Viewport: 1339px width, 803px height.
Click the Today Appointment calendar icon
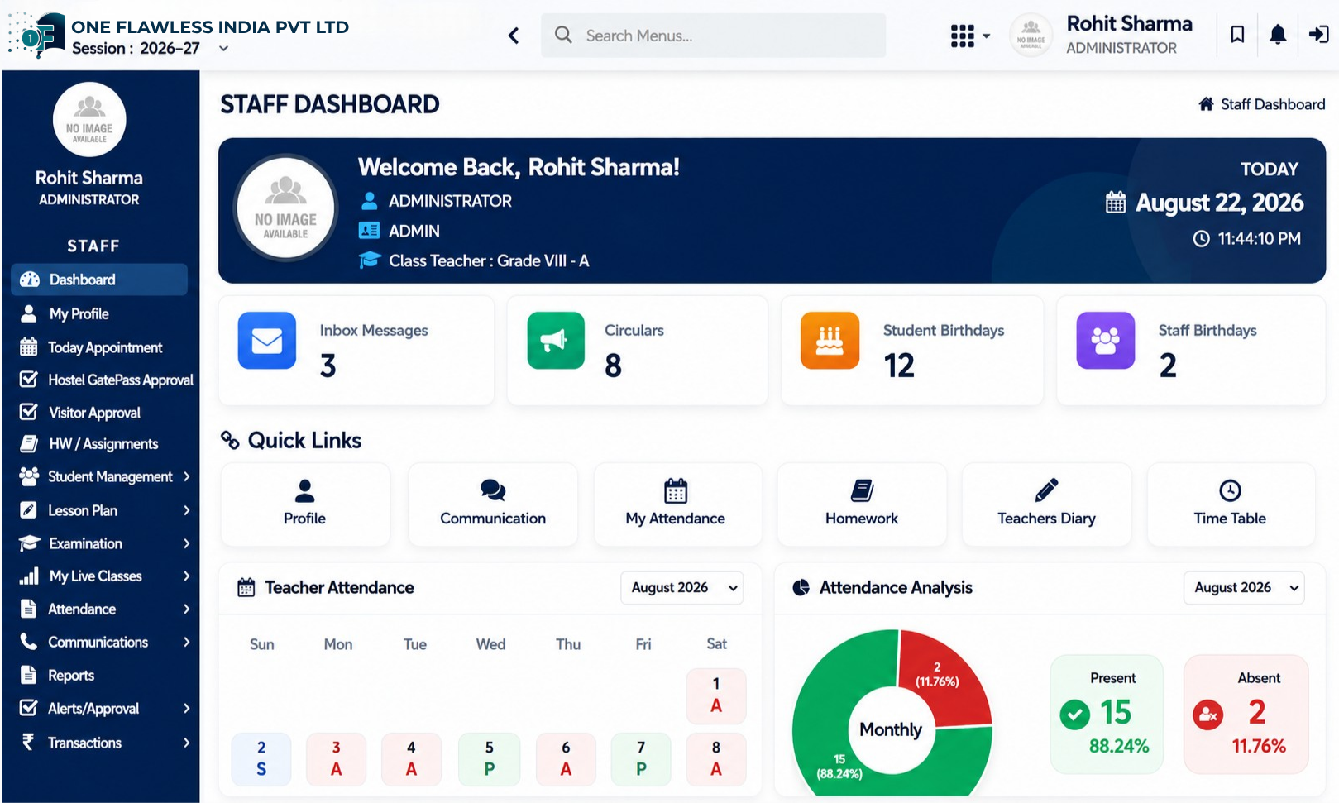[29, 347]
